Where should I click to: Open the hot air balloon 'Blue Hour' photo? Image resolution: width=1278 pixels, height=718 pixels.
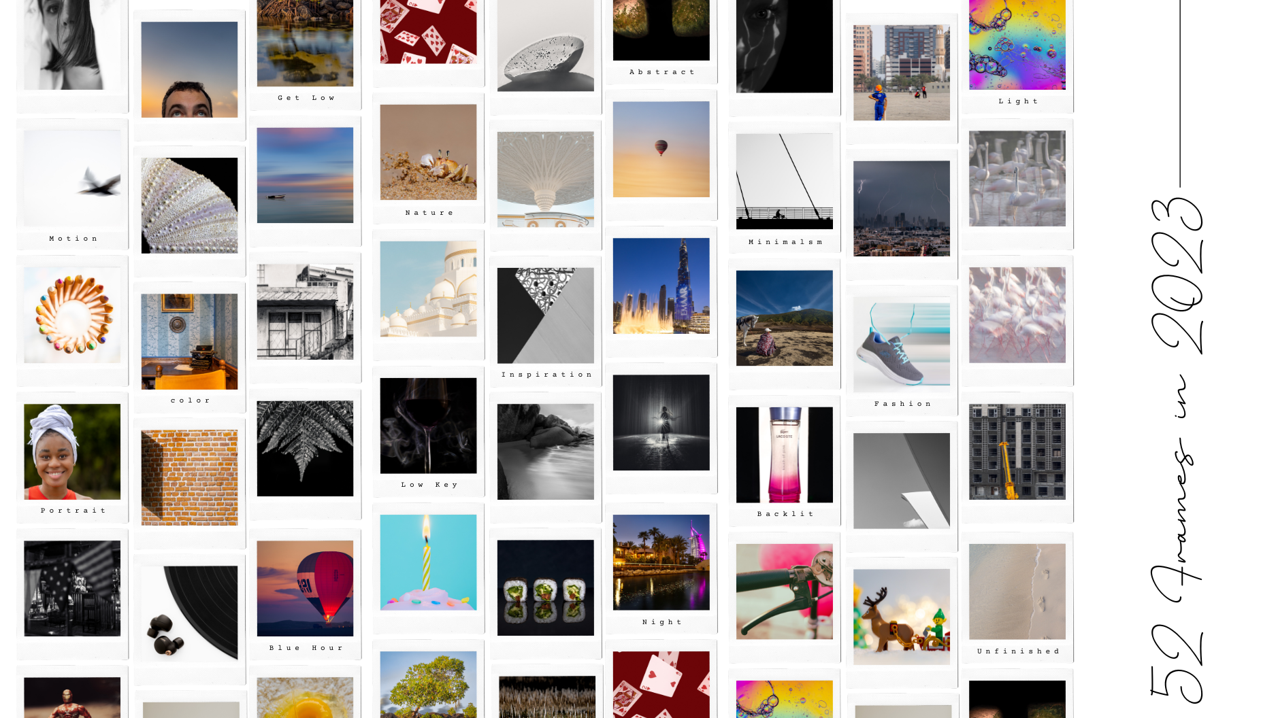[305, 589]
